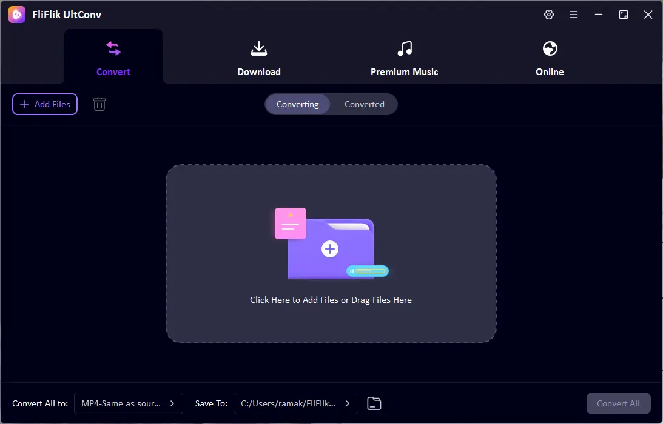The width and height of the screenshot is (663, 424).
Task: Switch to the Online tab
Action: pos(550,59)
